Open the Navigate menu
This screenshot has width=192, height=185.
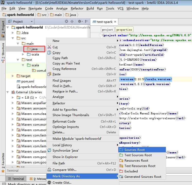35,8
